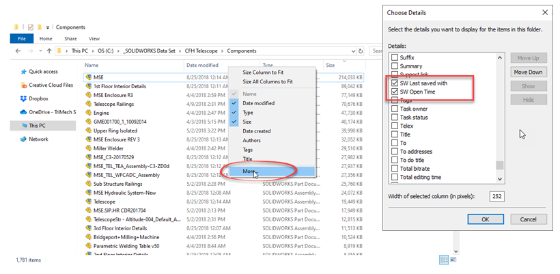Screen dimensions: 560x274
Task: Click the 1st Floor Interior Details file icon
Action: coord(89,86)
